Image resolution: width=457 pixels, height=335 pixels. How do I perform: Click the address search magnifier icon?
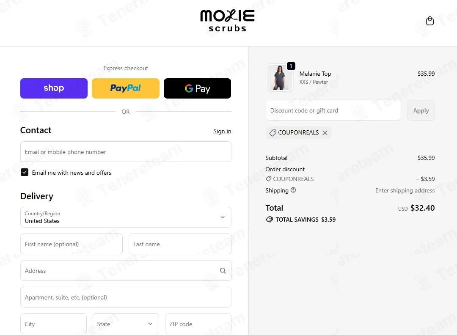pos(223,271)
